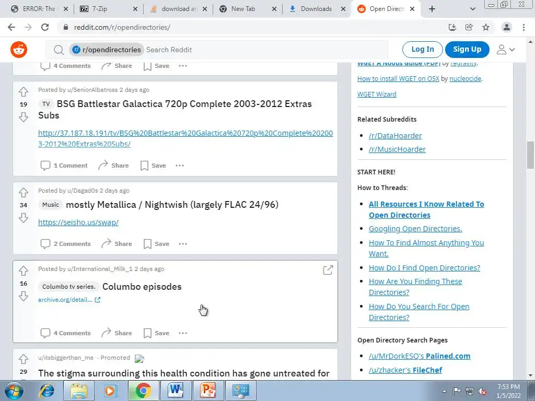Share the BSG Battlestar Galactica post

(113, 166)
